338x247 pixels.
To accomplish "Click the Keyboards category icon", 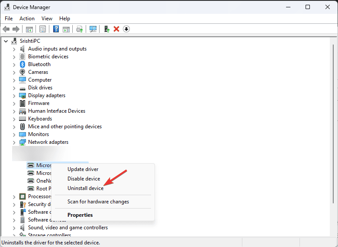I will [23, 119].
